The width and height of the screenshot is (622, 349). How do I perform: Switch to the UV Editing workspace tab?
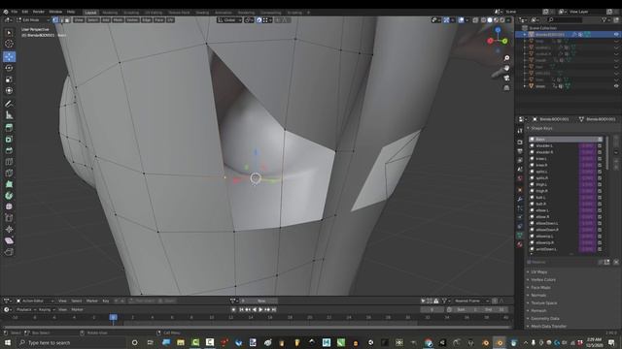(154, 13)
